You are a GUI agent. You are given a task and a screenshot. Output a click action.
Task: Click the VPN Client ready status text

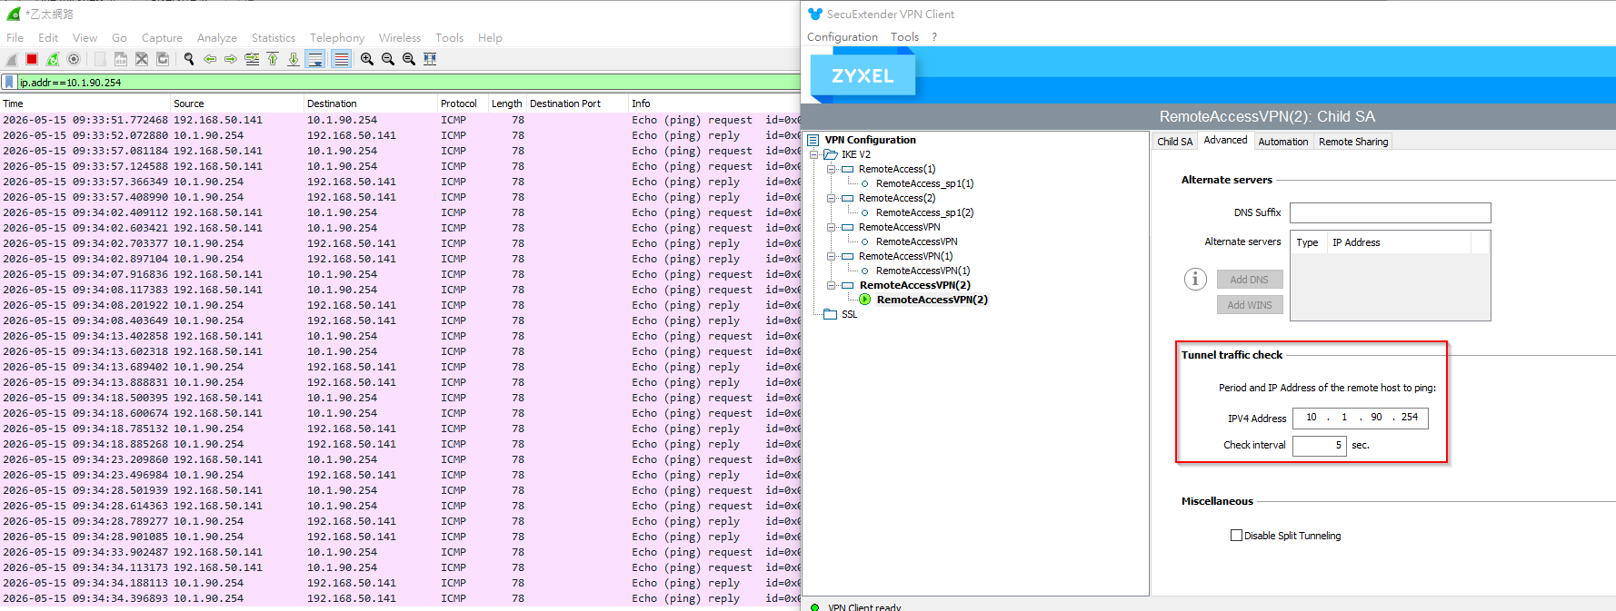864,606
